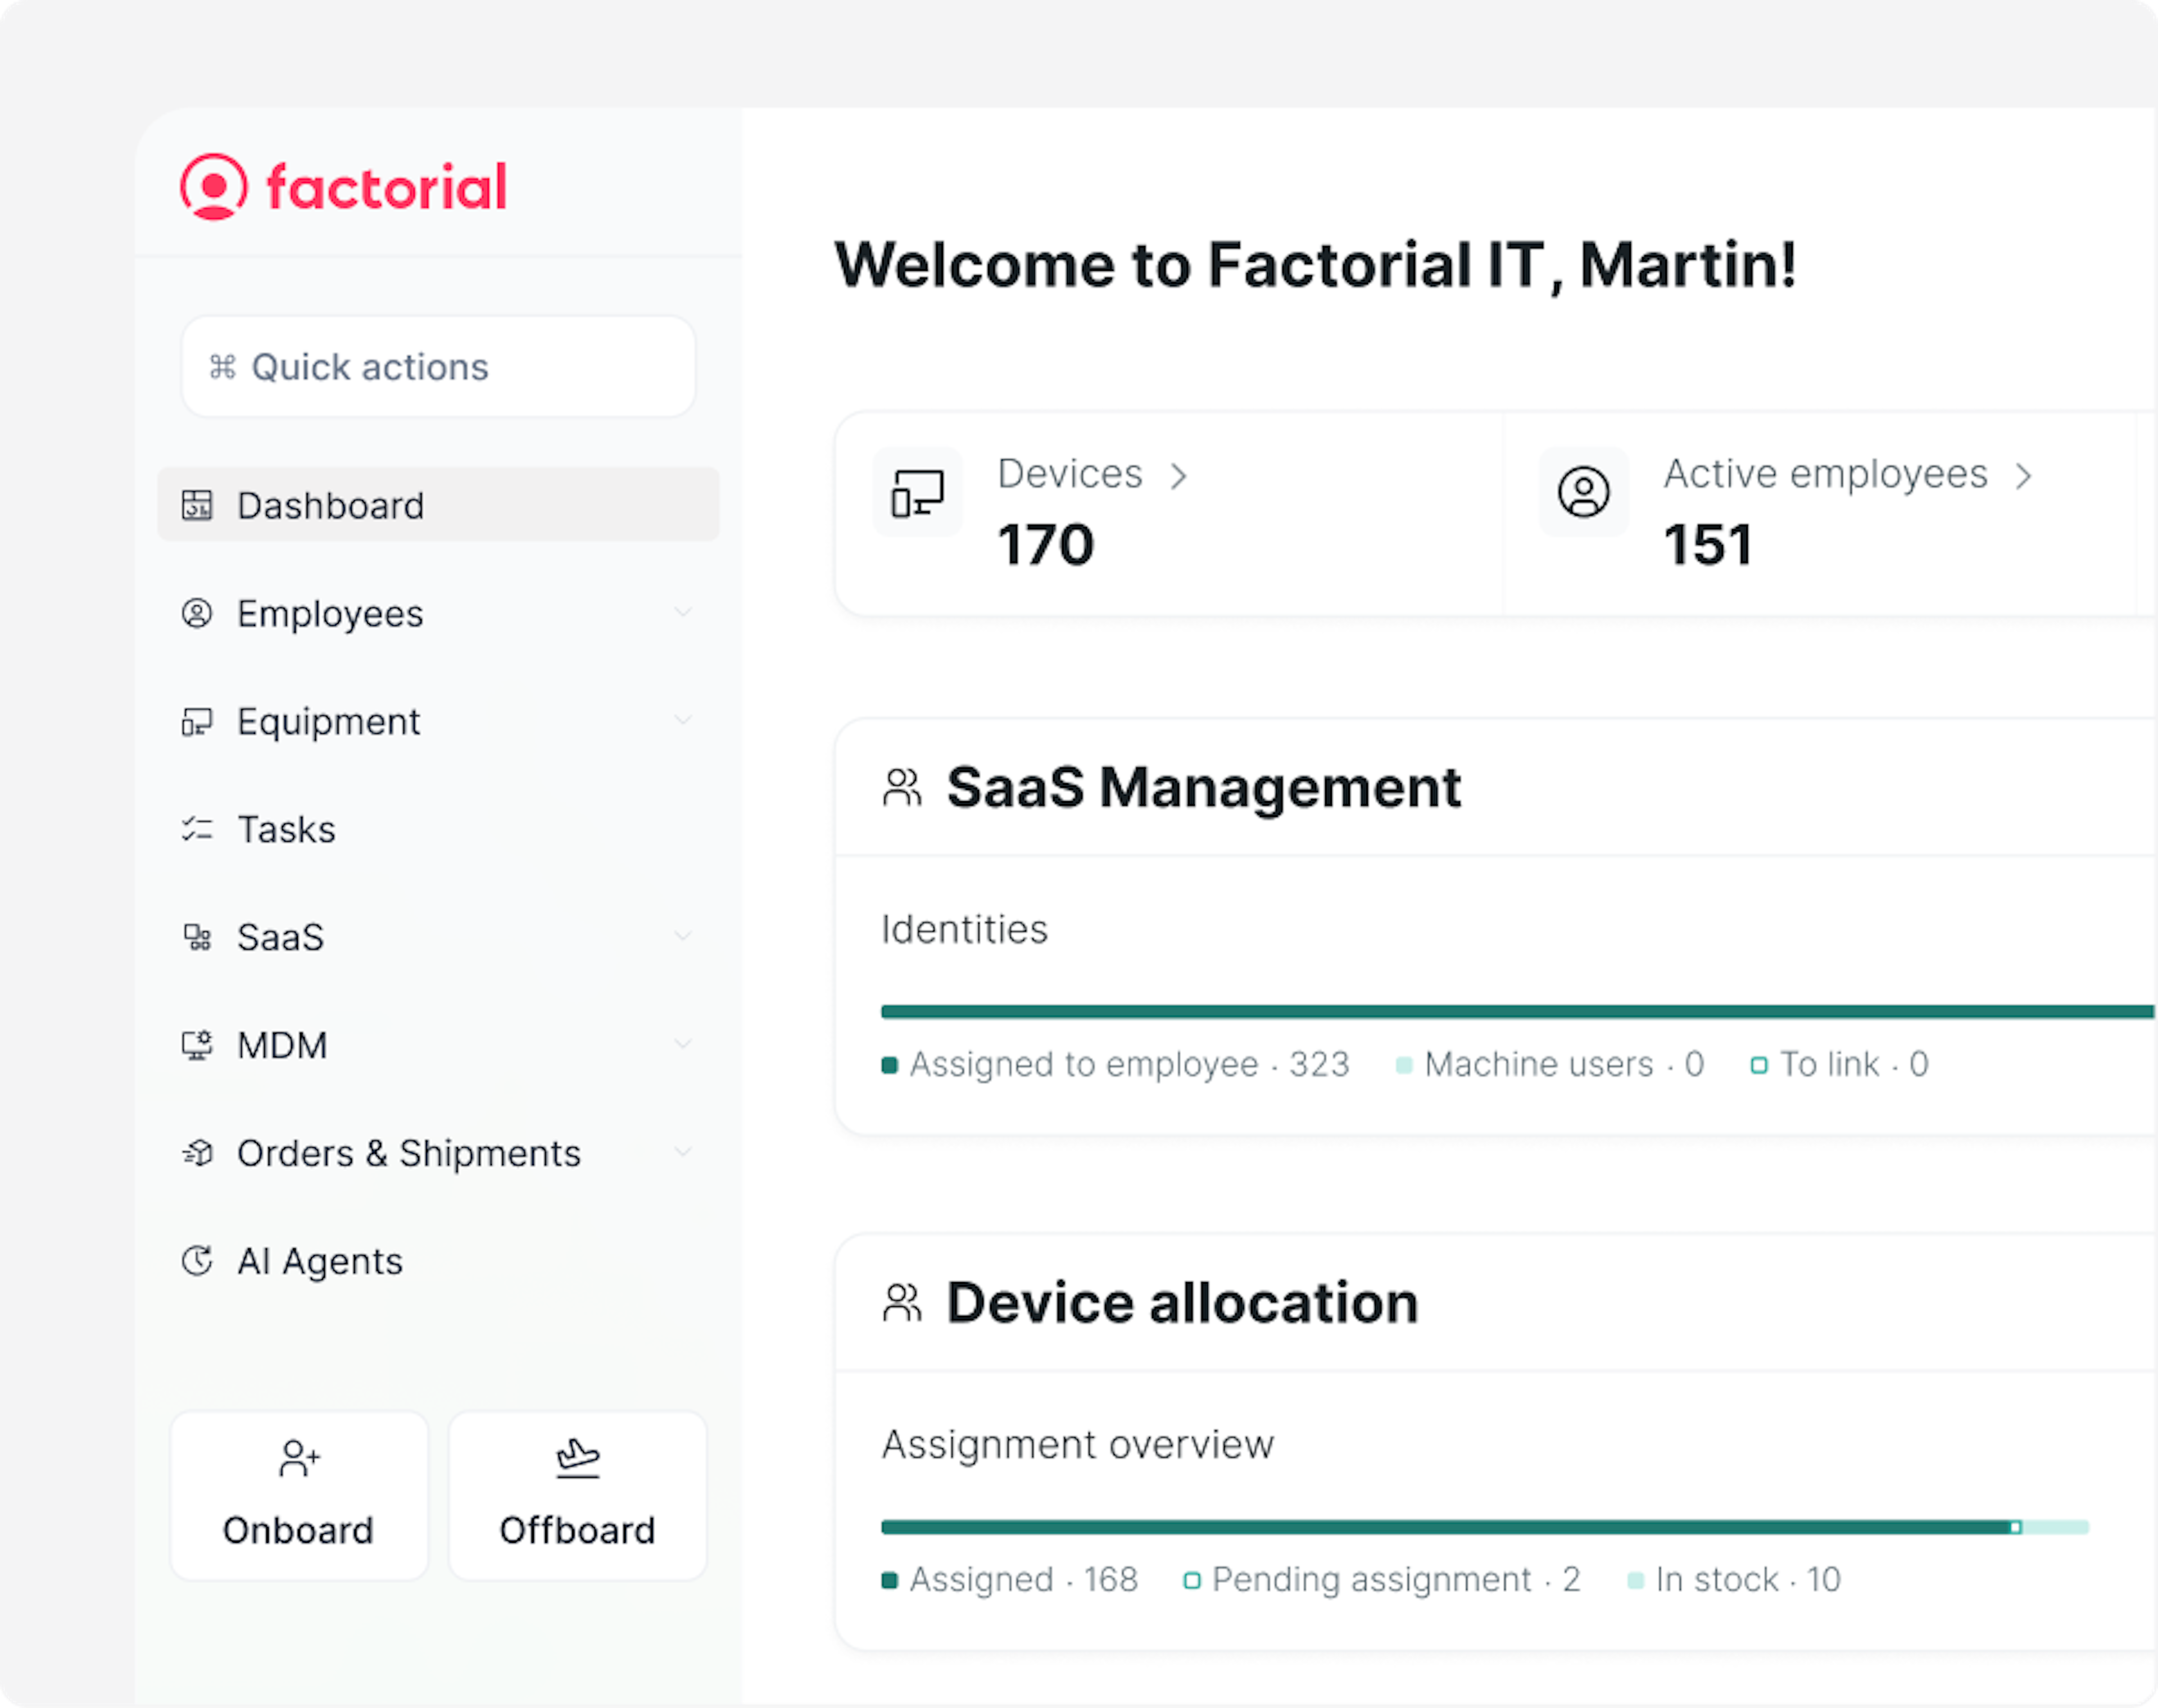Click the Device allocation people icon
Image resolution: width=2158 pixels, height=1708 pixels.
tap(901, 1303)
